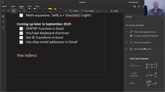Select the Lasso Select tool
Screen dimensions: 165x92
coord(19,11)
